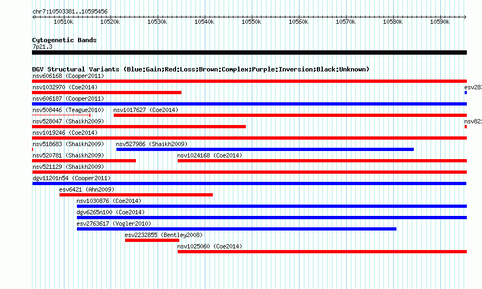
Task: Open the nsv1030876 (Coe2014) label
Action: [x=109, y=201]
